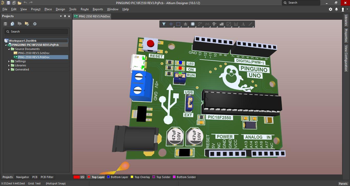This screenshot has height=186, width=350.
Task: Open the notifications bell icon
Action: pos(336,9)
